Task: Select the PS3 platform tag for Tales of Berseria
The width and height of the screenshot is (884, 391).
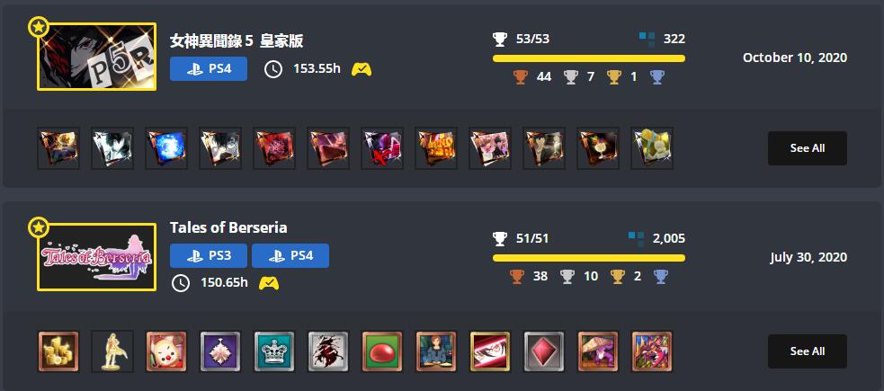Action: pos(209,256)
